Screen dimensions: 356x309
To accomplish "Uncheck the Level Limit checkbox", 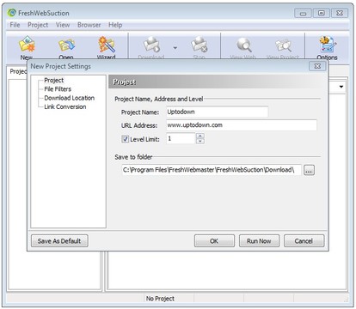I will (x=126, y=139).
